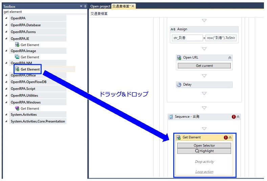Click the pin icon in Toolbox header
The height and width of the screenshot is (181, 267).
(x=85, y=6)
